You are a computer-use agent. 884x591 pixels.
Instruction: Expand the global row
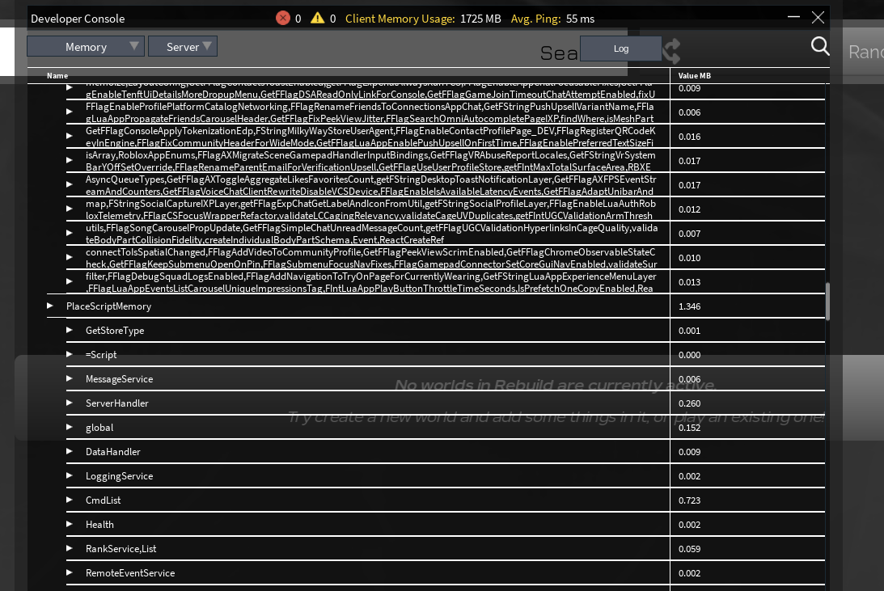70,427
